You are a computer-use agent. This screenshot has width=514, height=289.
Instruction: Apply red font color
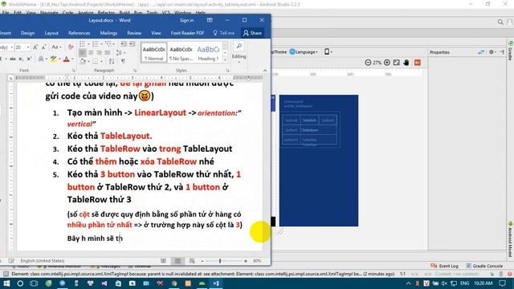pyautogui.click(x=67, y=59)
